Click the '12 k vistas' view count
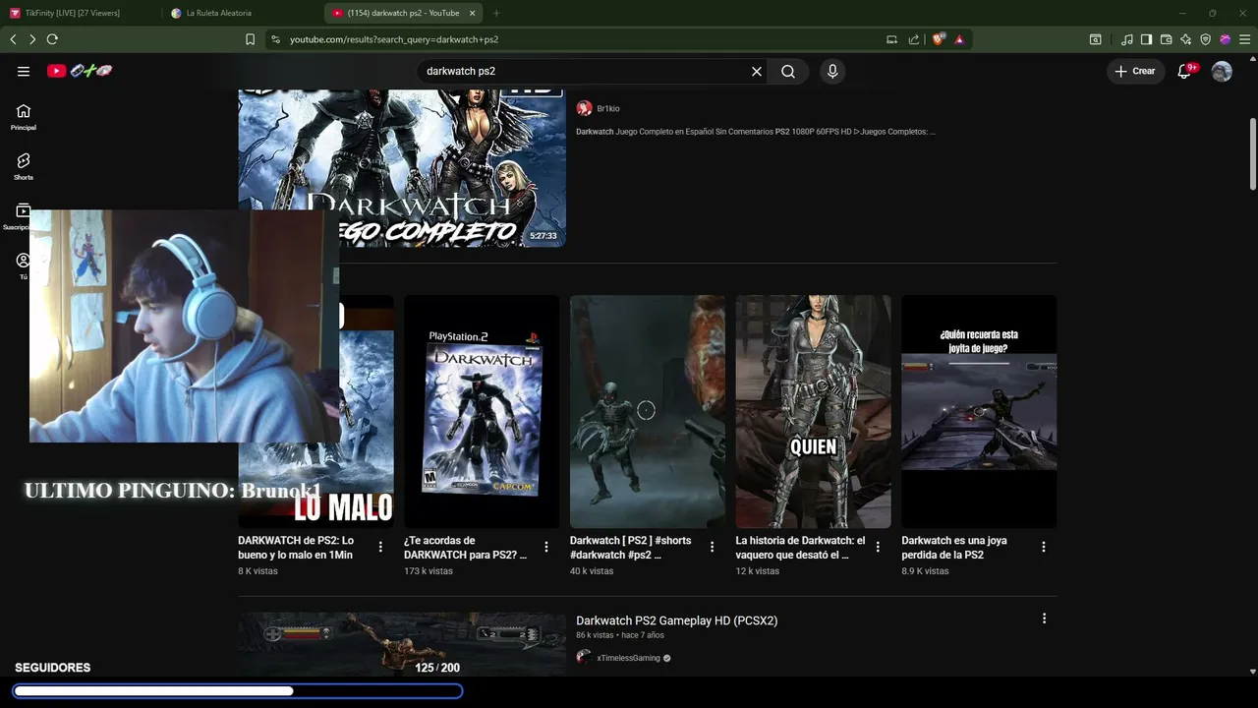 [758, 571]
